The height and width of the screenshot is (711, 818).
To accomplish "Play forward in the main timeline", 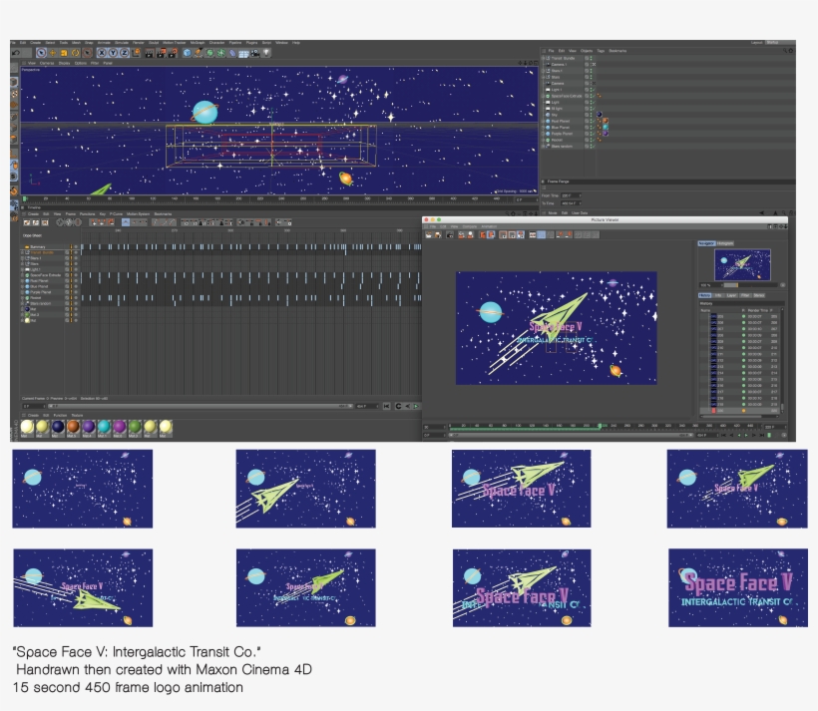I will (416, 406).
